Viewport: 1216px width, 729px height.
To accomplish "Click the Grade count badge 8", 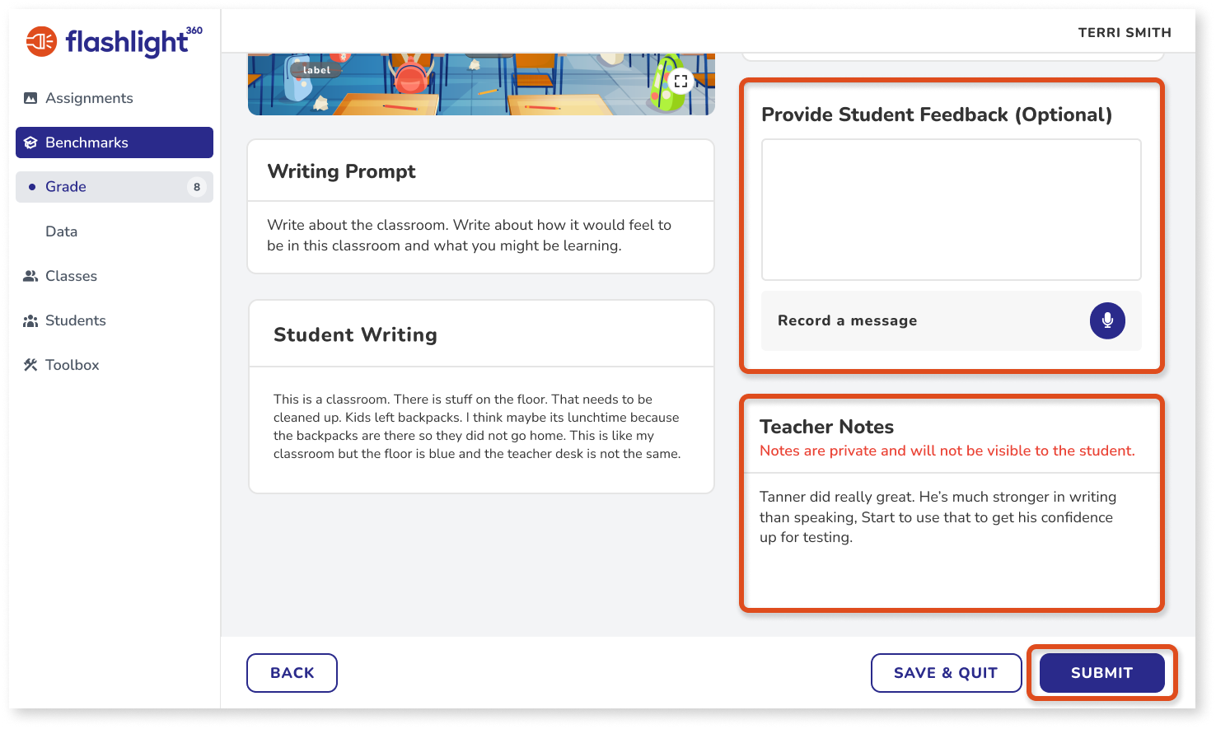I will tap(196, 187).
